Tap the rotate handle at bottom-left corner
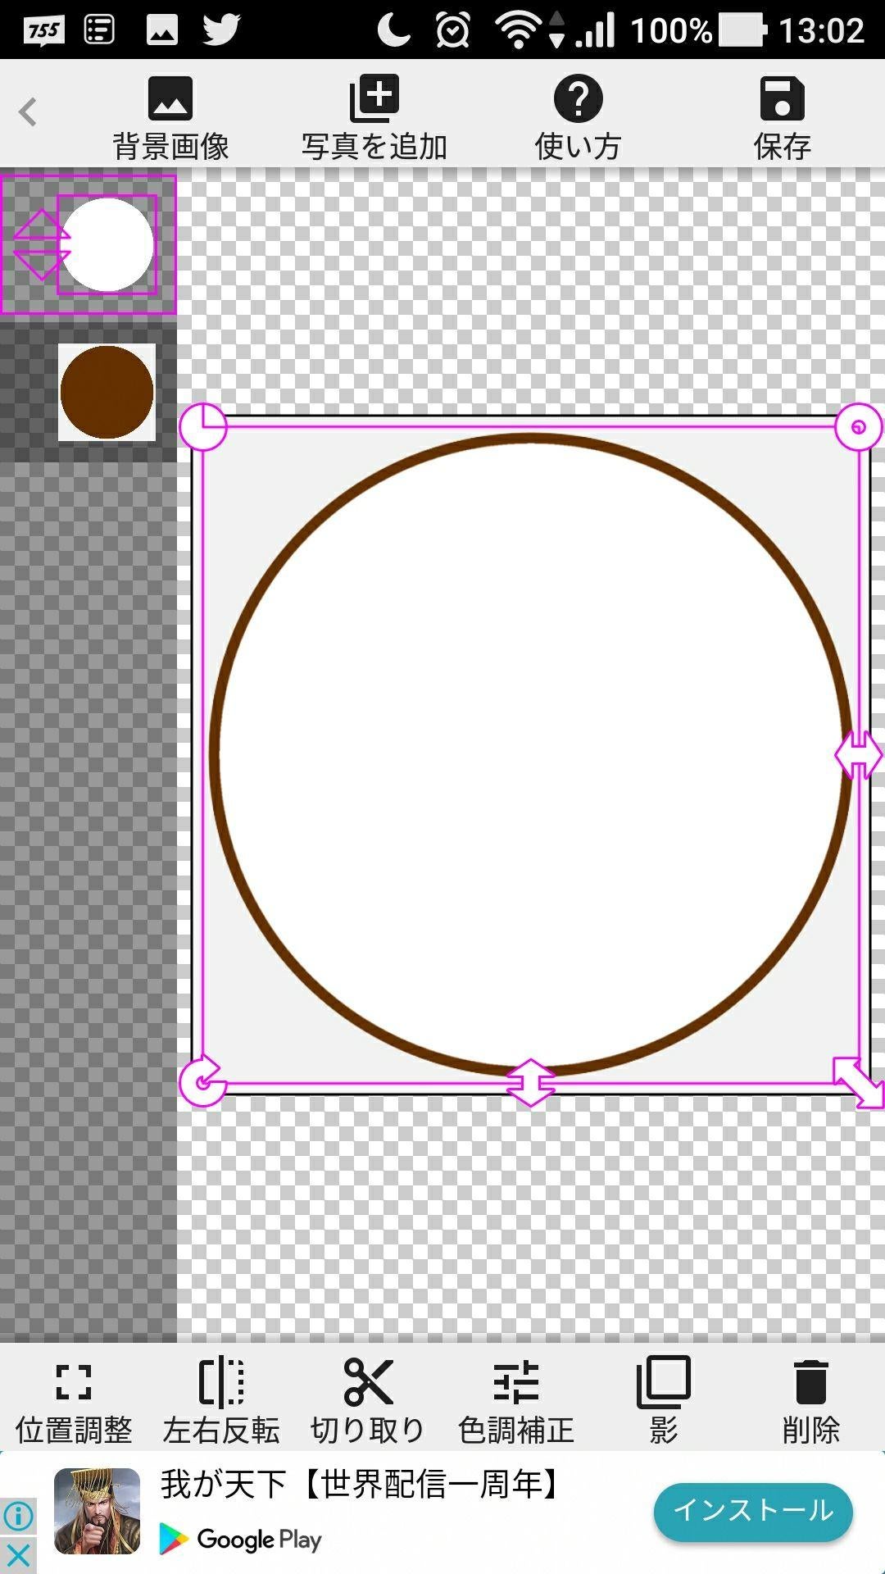885x1574 pixels. 202,1082
